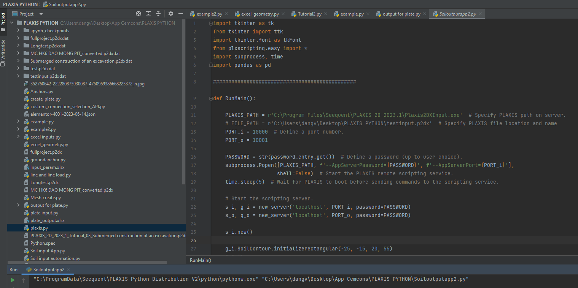Hide the Project panel with minus icon

tap(181, 14)
